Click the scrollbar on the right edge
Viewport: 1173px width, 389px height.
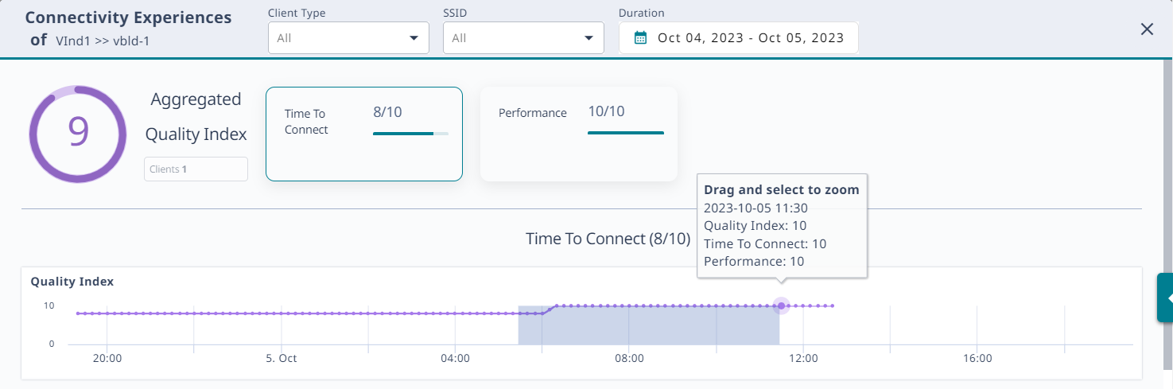(x=1167, y=159)
